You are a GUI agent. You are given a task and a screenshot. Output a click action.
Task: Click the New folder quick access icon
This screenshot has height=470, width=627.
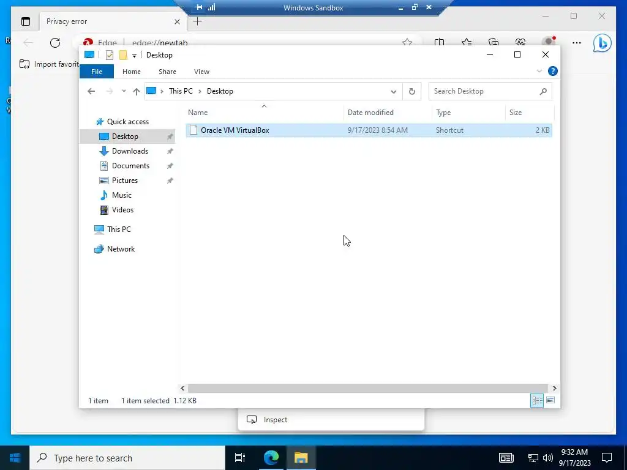[123, 55]
